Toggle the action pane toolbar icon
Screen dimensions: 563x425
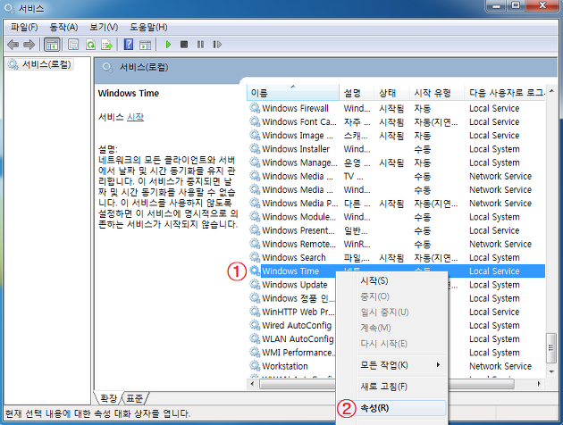tap(145, 45)
